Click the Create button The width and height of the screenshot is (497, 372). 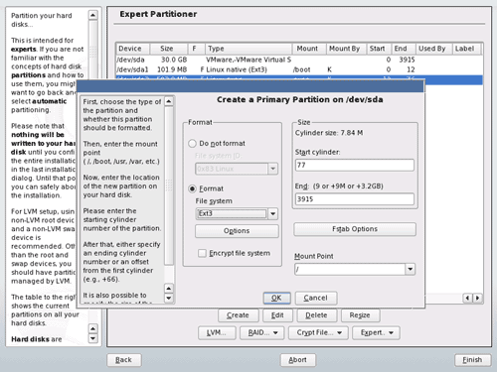click(238, 315)
